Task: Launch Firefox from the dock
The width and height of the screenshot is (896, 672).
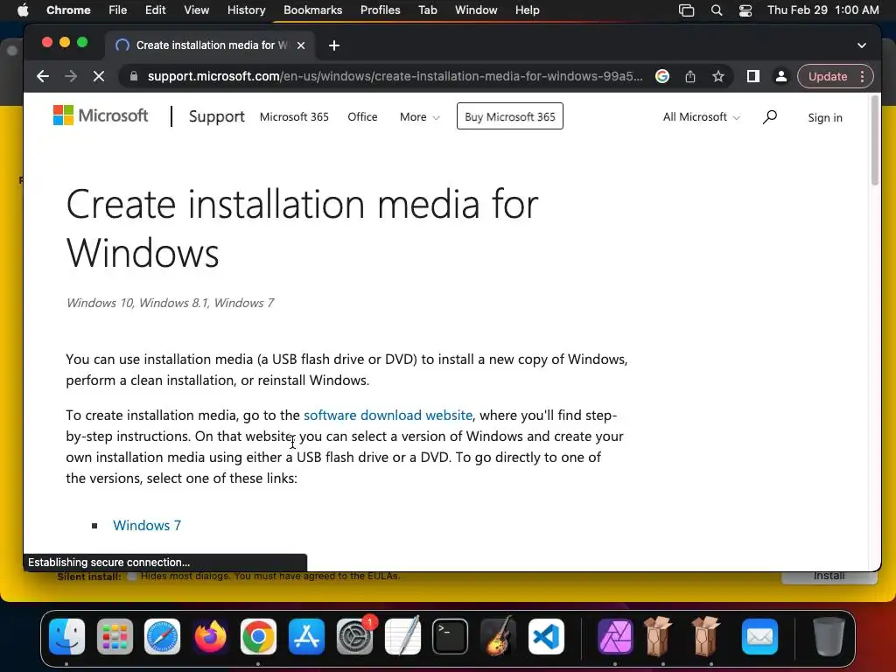Action: pos(210,636)
